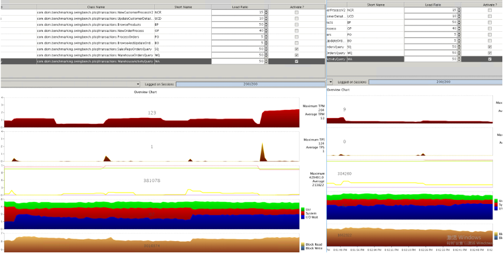
Task: Sort by the Class Name column header
Action: pos(95,7)
